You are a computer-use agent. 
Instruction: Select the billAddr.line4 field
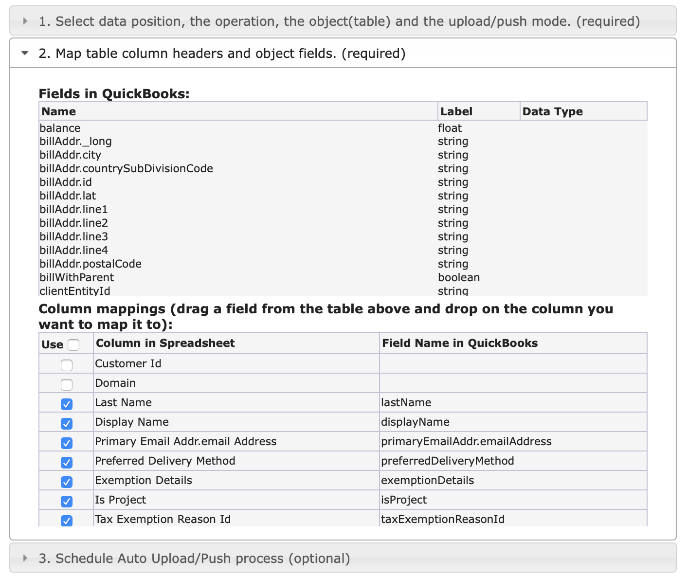click(343, 250)
